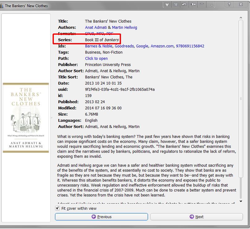Click the horizontal dash icon in the title bar

(202, 4)
